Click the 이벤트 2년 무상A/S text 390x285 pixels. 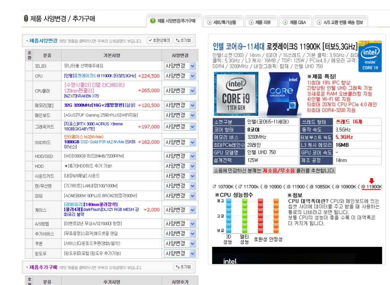click(x=93, y=223)
